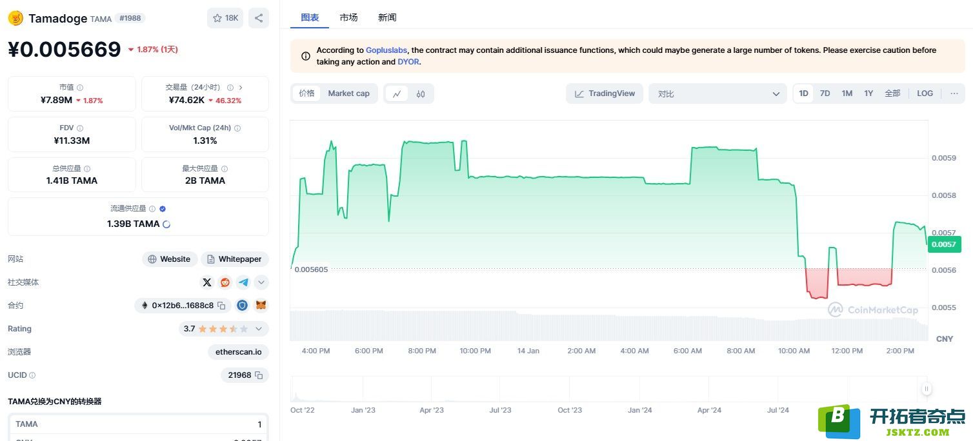The width and height of the screenshot is (973, 441).
Task: Follow the DYOR link
Action: tap(408, 62)
